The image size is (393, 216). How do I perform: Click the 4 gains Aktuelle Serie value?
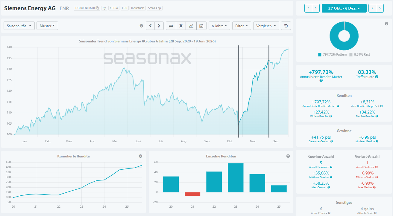pos(367,209)
